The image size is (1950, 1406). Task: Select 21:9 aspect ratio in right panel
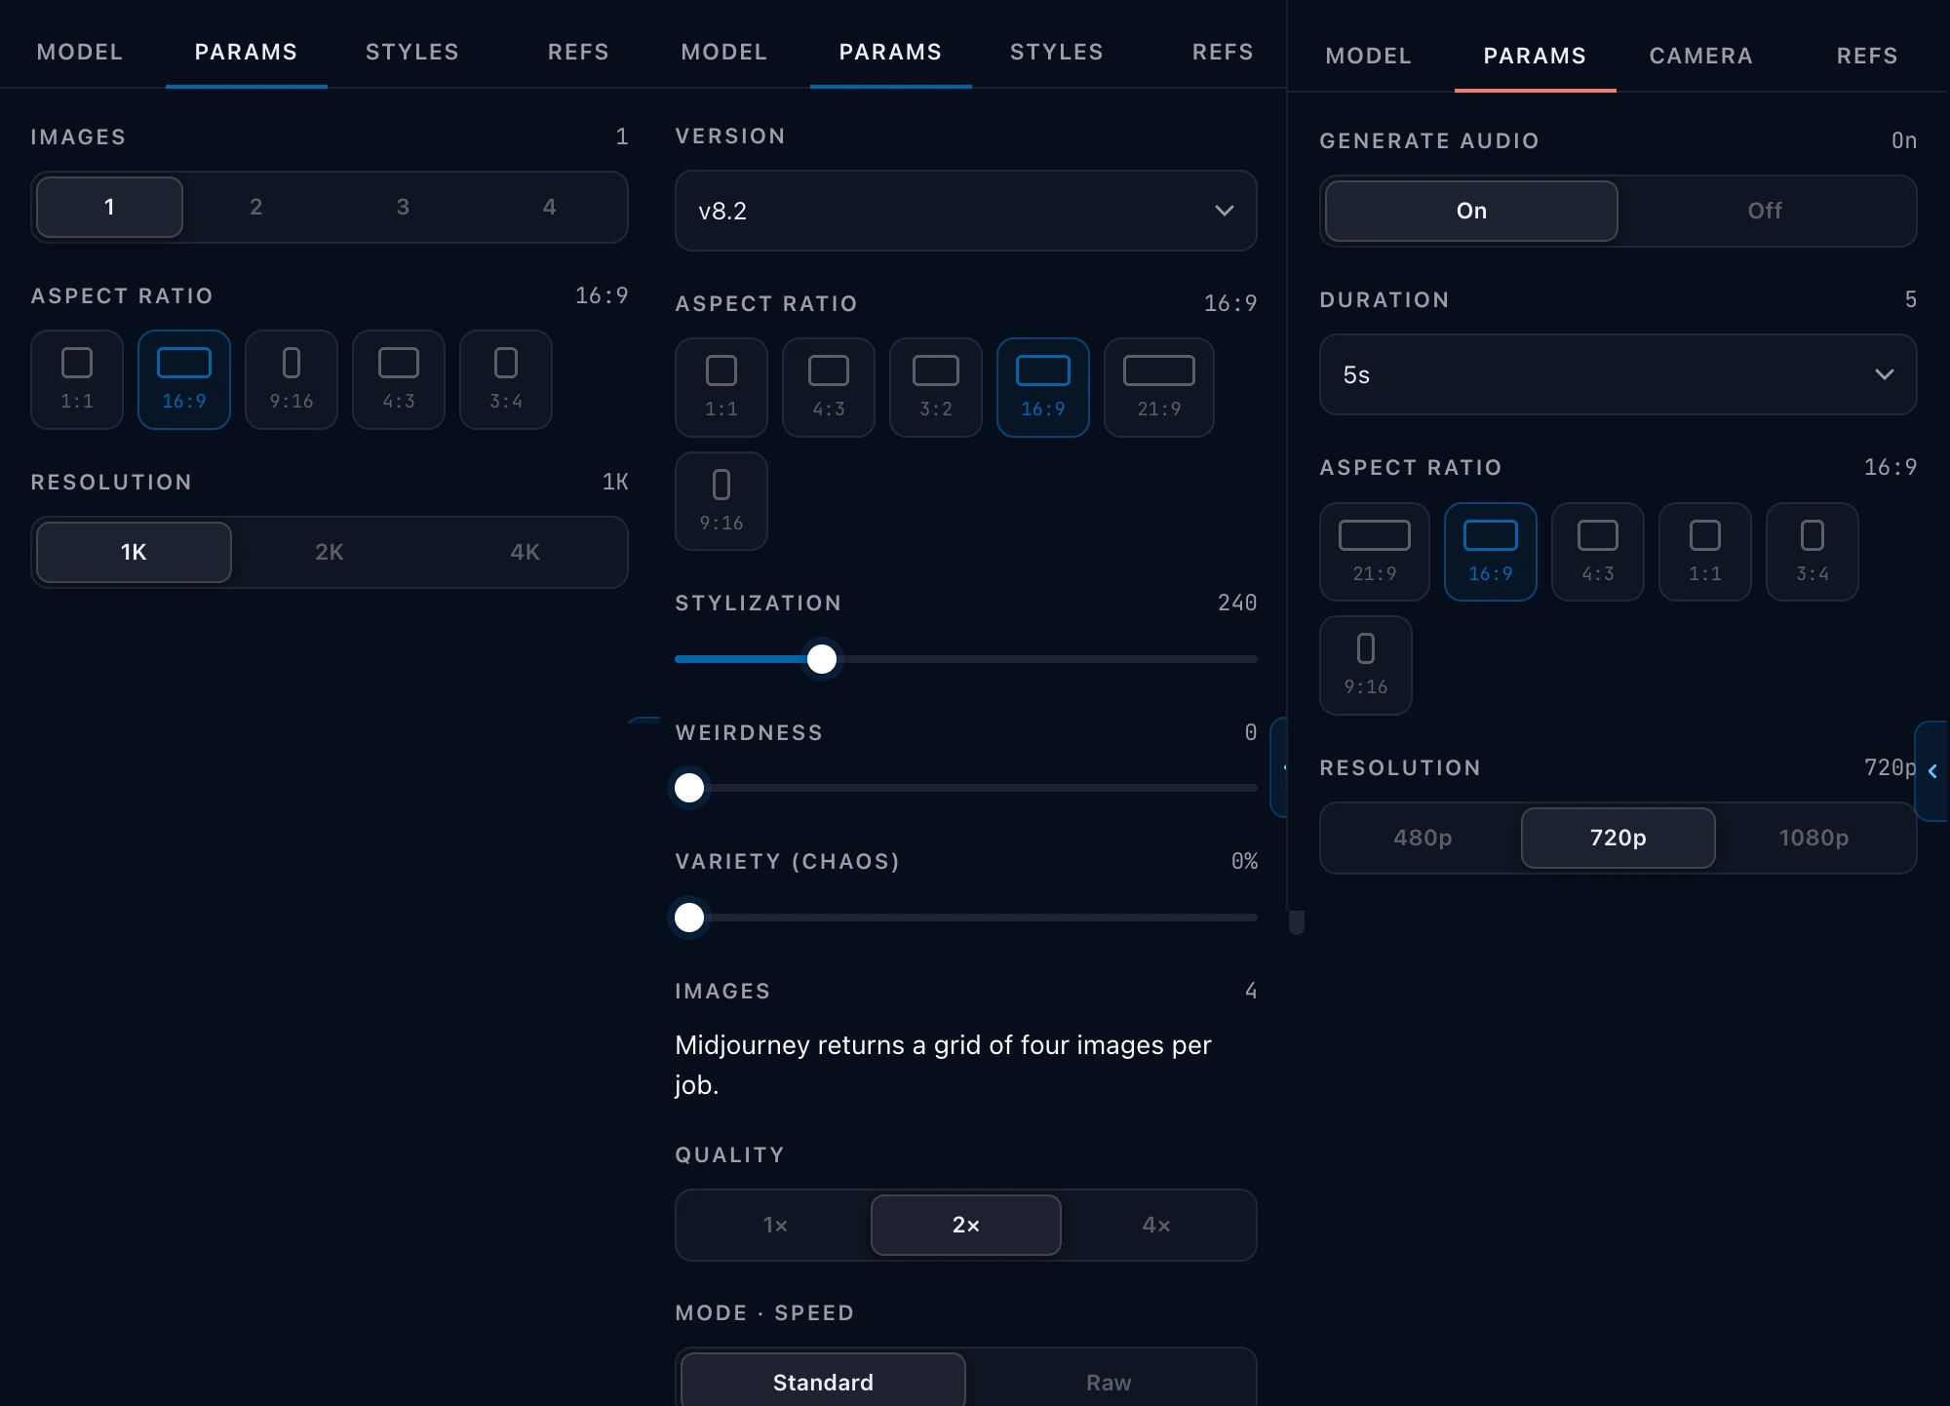click(x=1375, y=552)
